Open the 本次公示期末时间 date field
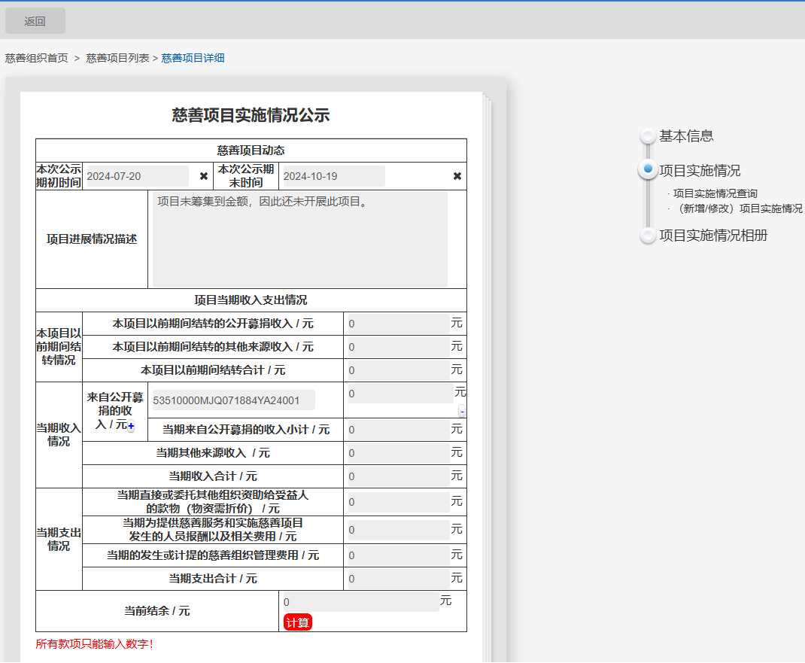Image resolution: width=805 pixels, height=663 pixels. [x=332, y=176]
